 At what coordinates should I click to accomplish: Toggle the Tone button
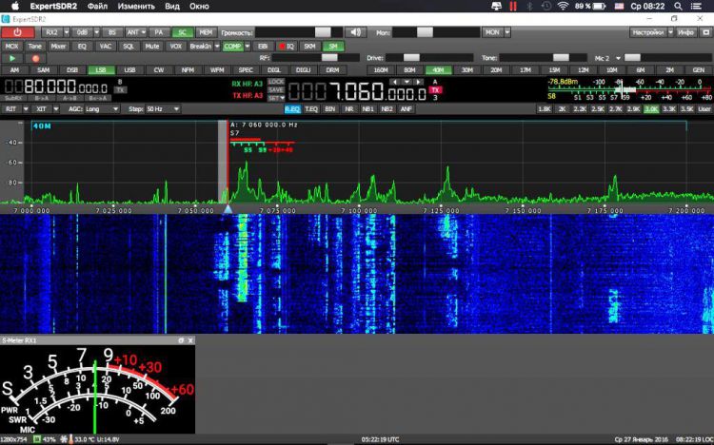click(x=34, y=46)
